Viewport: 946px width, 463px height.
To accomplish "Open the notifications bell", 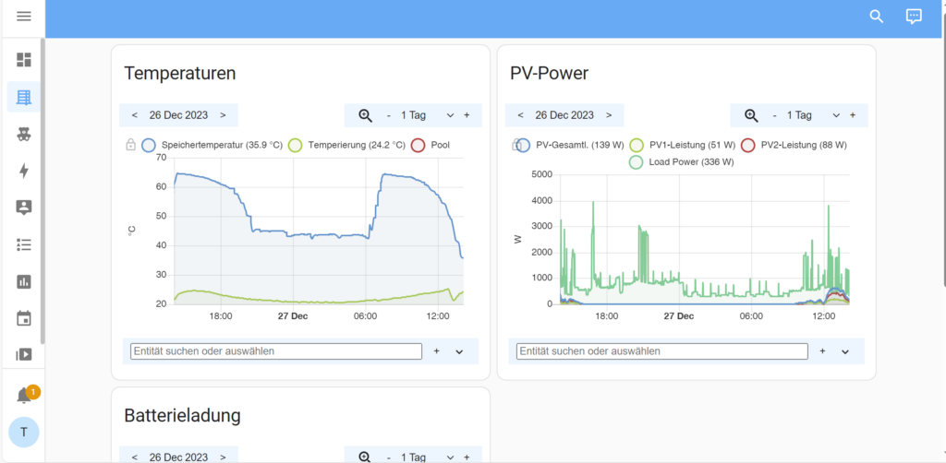I will click(x=24, y=396).
